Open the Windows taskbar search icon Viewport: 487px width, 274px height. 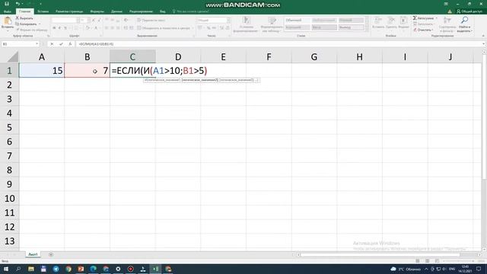[18, 269]
